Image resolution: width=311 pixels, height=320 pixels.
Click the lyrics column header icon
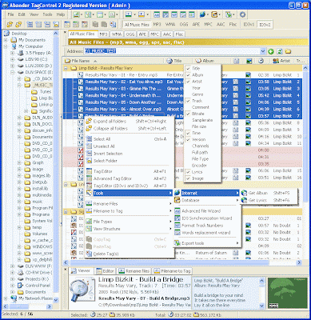[236, 61]
